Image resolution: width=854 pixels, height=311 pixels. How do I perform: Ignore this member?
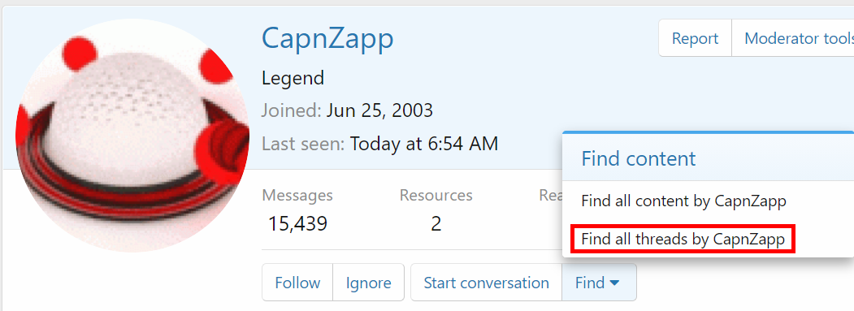pos(369,283)
